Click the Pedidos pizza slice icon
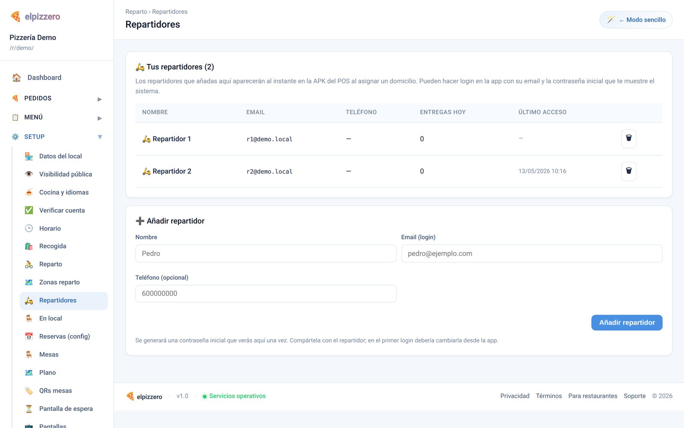 coord(15,98)
